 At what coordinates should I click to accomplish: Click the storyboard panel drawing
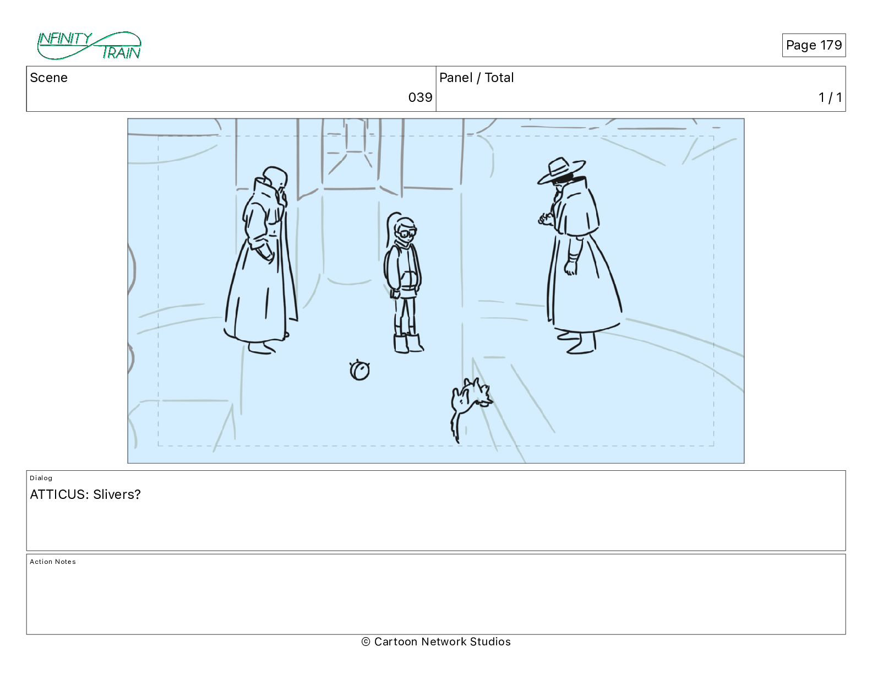click(436, 291)
